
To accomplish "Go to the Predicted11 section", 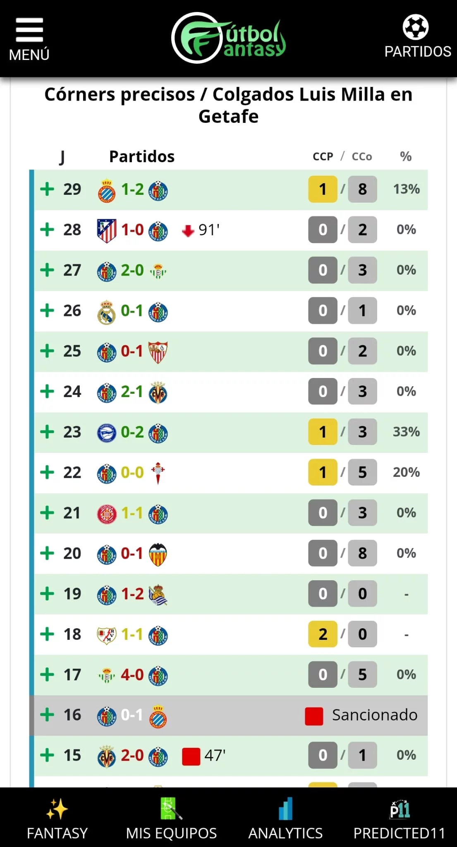I will tap(400, 810).
